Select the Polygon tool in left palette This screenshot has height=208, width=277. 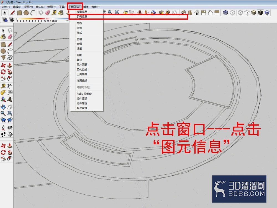pos(3,57)
